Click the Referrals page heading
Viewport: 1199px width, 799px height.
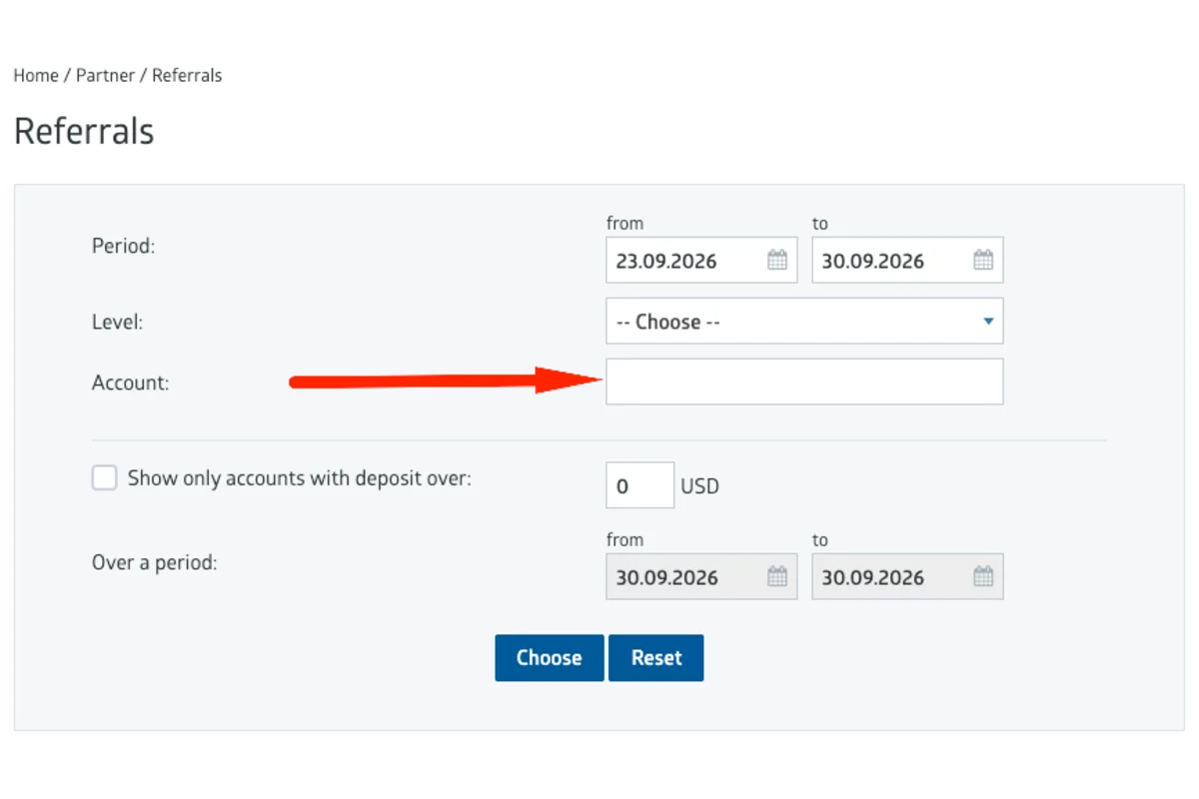point(84,132)
